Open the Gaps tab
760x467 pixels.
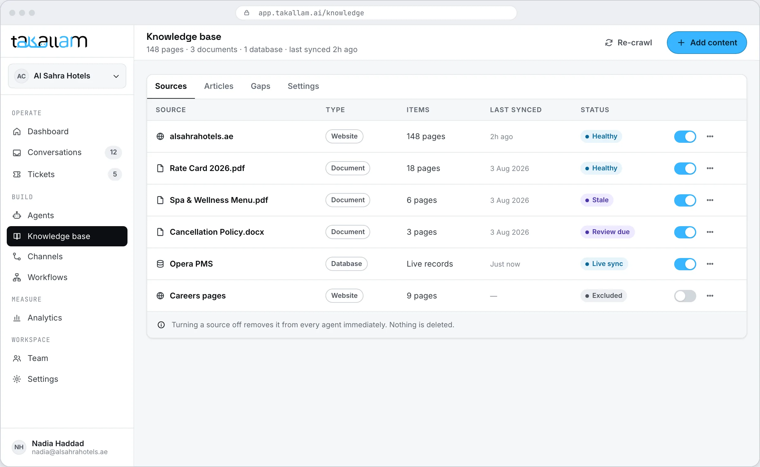(x=260, y=86)
